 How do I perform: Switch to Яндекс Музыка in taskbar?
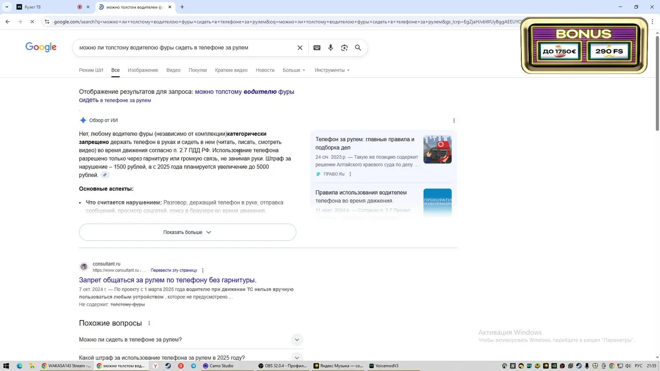(339, 366)
